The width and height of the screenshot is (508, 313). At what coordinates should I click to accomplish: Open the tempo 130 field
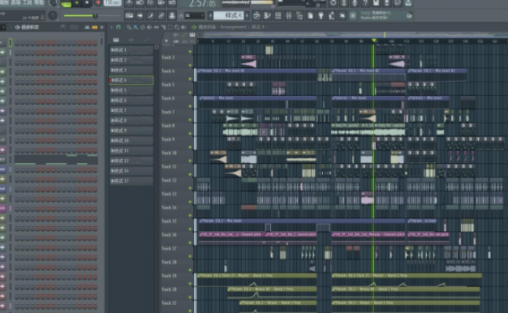coord(112,3)
